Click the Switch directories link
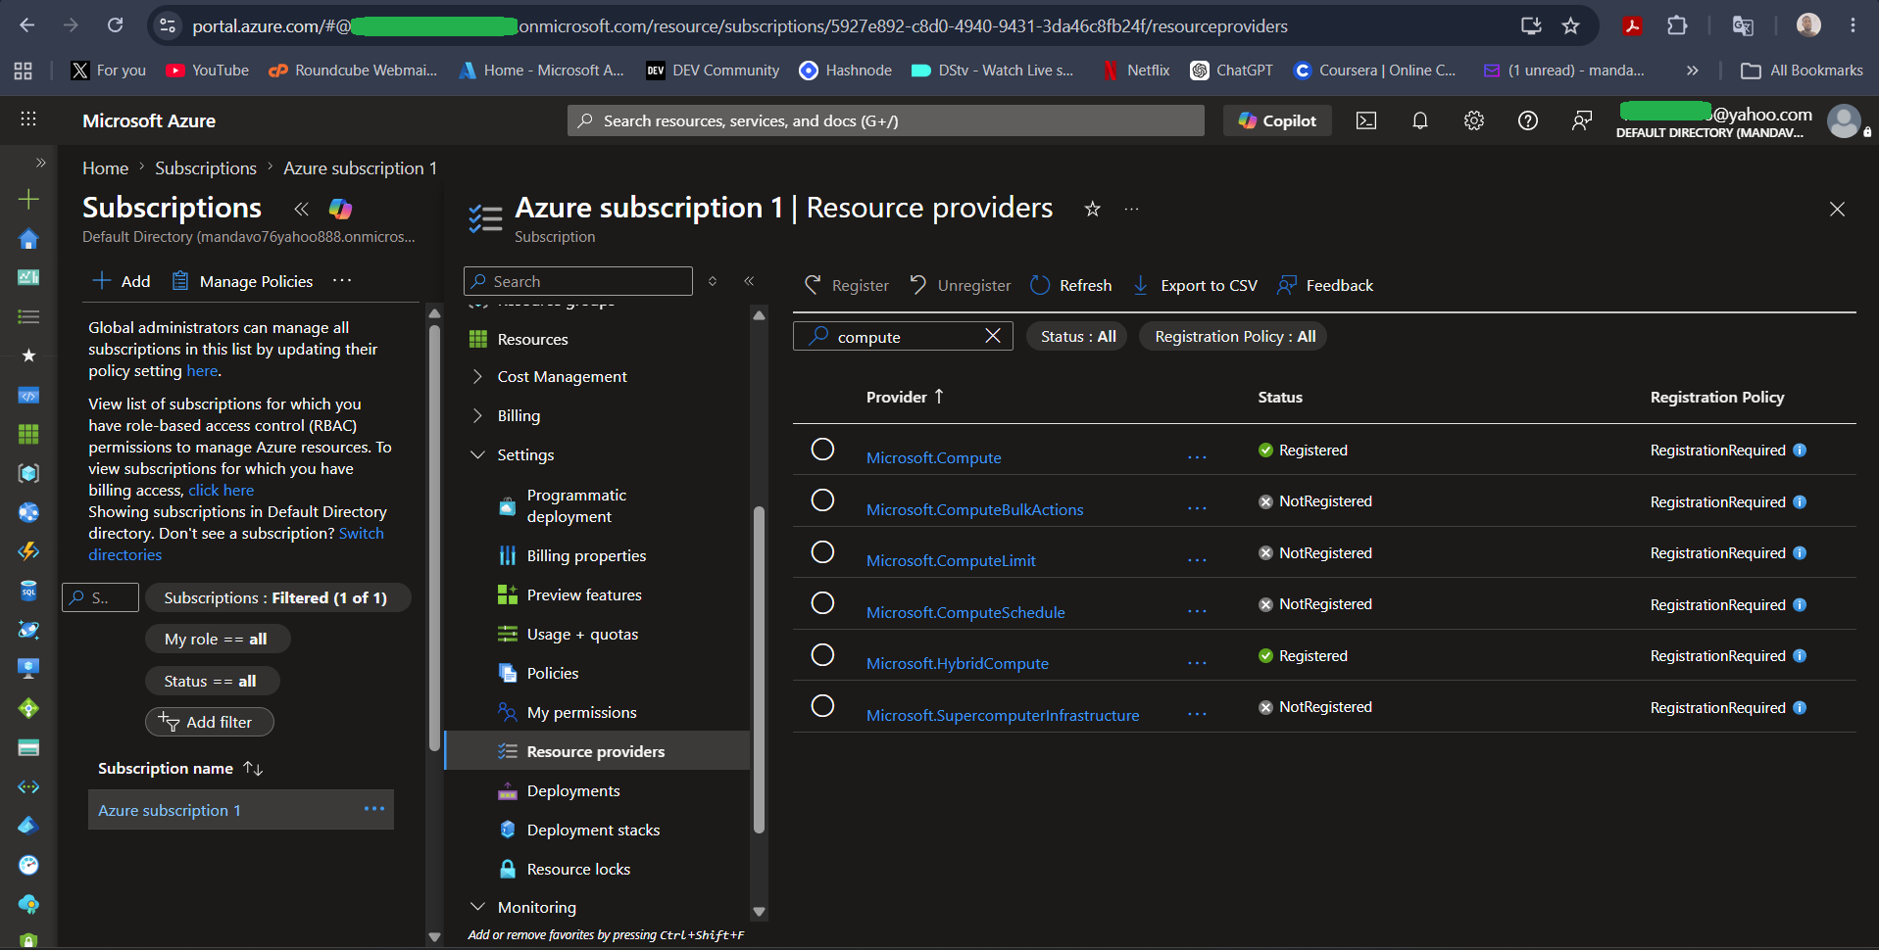 [x=236, y=544]
